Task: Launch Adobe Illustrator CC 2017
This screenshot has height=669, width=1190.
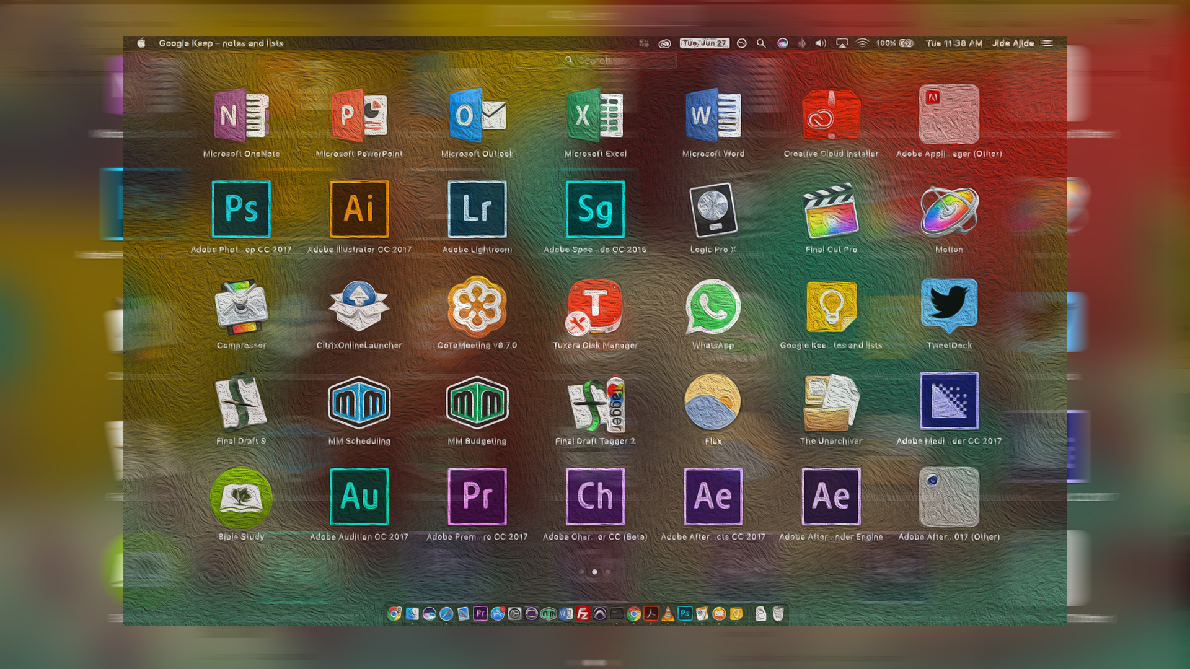Action: (359, 209)
